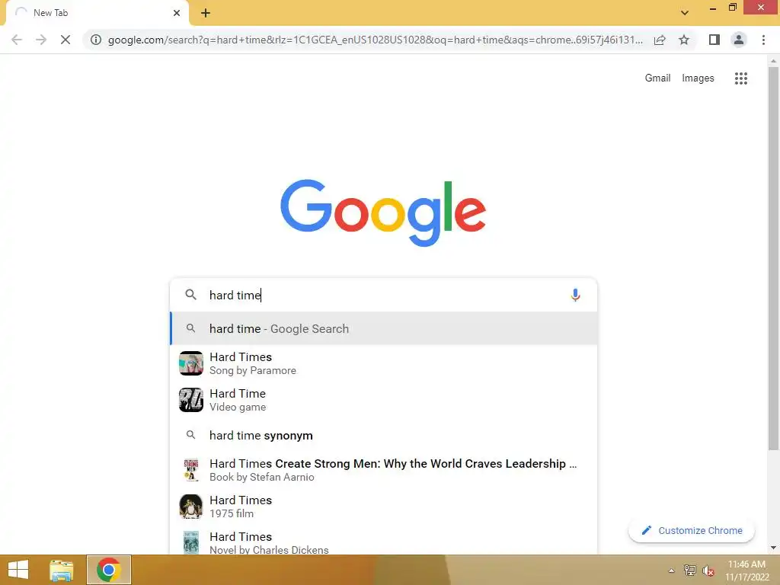Screen dimensions: 780x585
Task: Click the Paramore song thumbnail
Action: 191,363
